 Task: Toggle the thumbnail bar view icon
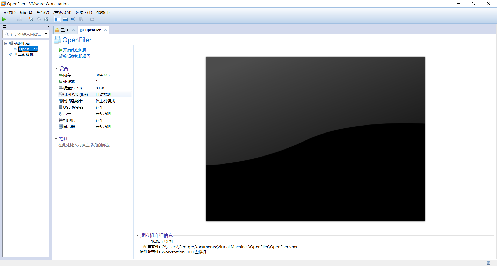click(x=65, y=19)
